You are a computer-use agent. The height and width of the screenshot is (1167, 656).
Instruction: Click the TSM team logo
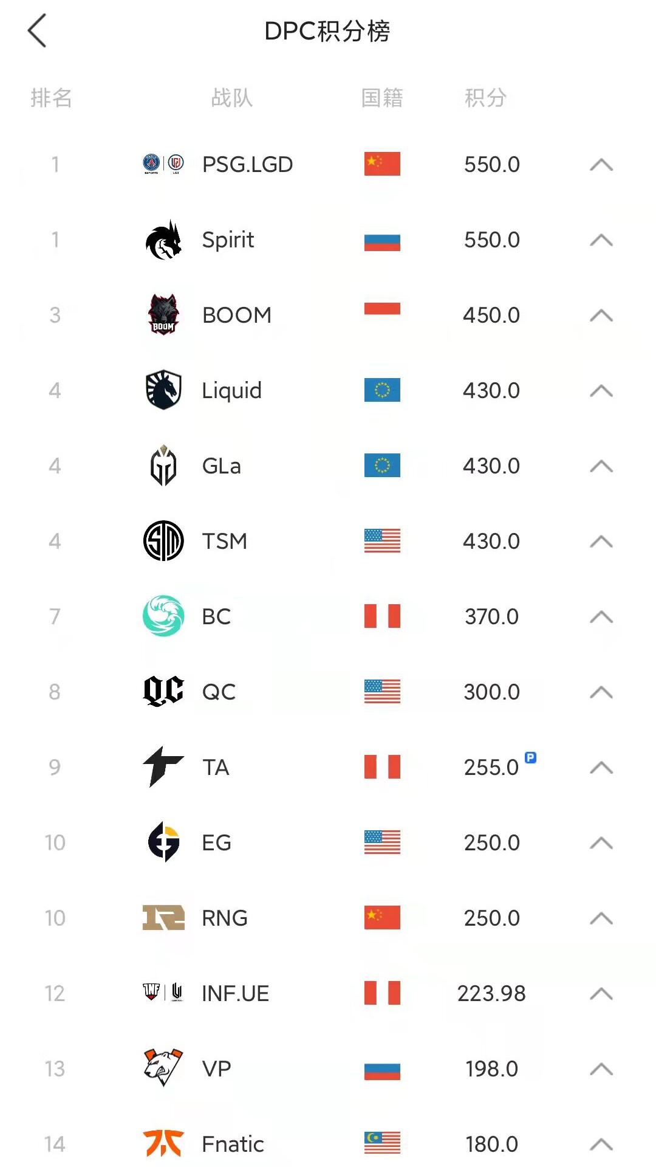coord(163,541)
